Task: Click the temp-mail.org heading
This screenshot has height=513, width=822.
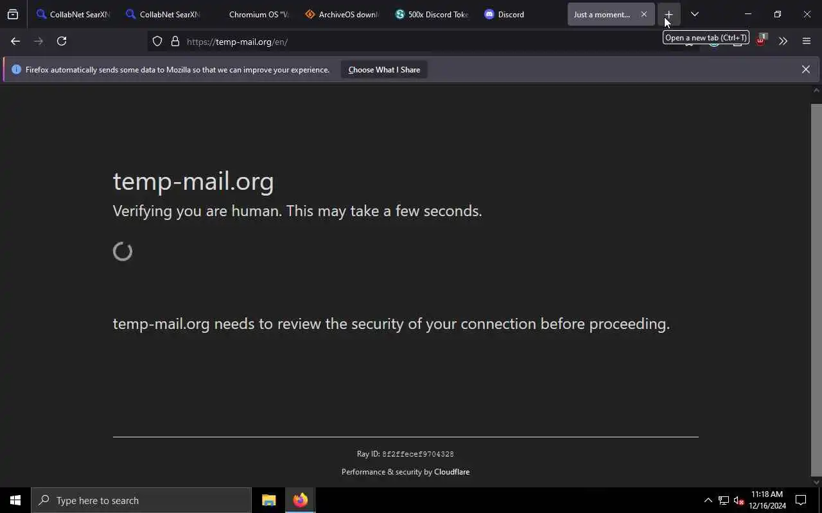Action: [x=193, y=181]
